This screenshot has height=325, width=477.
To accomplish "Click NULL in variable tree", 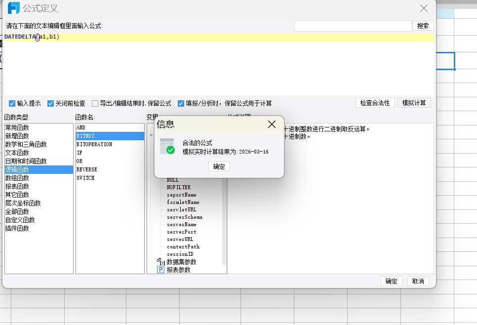I will (x=172, y=180).
